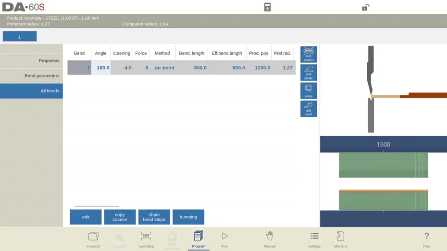Click the add bend icon button
This screenshot has width=447, height=251.
coord(309,109)
